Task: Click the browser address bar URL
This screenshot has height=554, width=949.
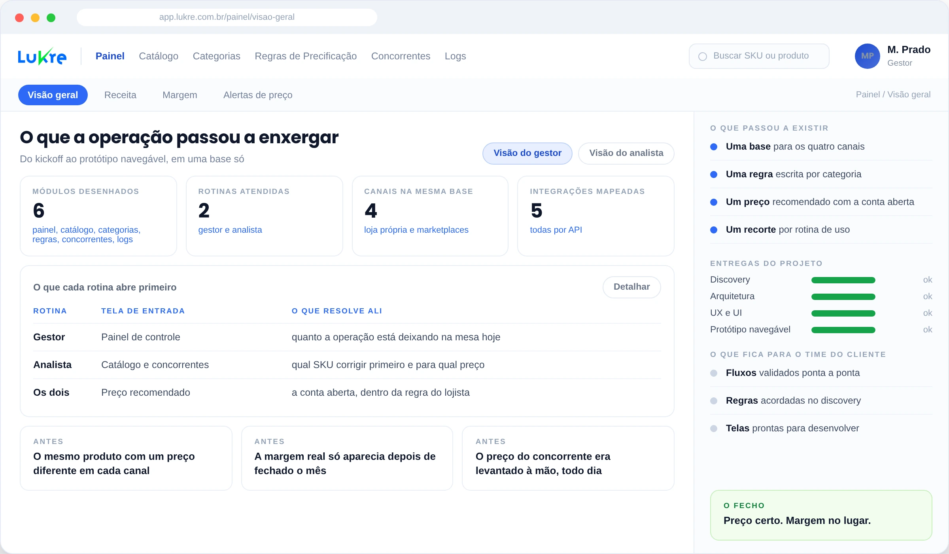Action: point(227,17)
